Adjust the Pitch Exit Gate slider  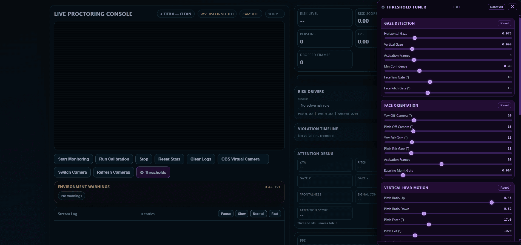[448, 153]
